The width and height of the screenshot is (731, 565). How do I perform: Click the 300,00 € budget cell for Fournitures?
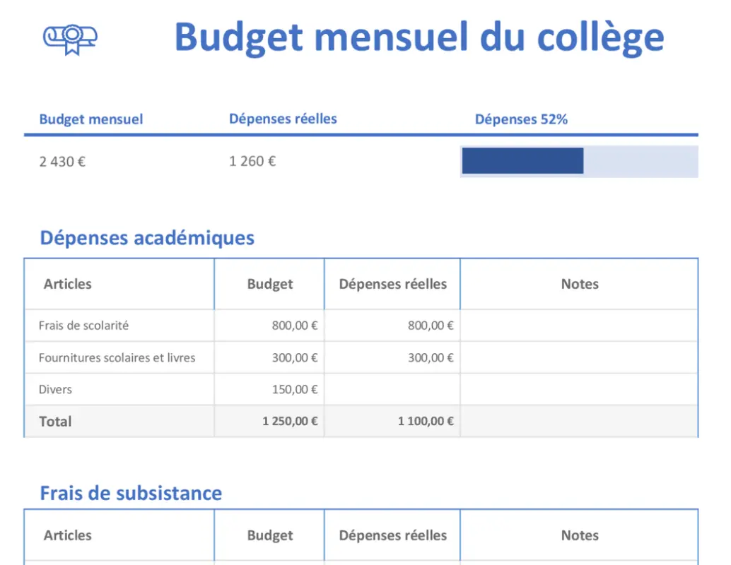point(269,358)
